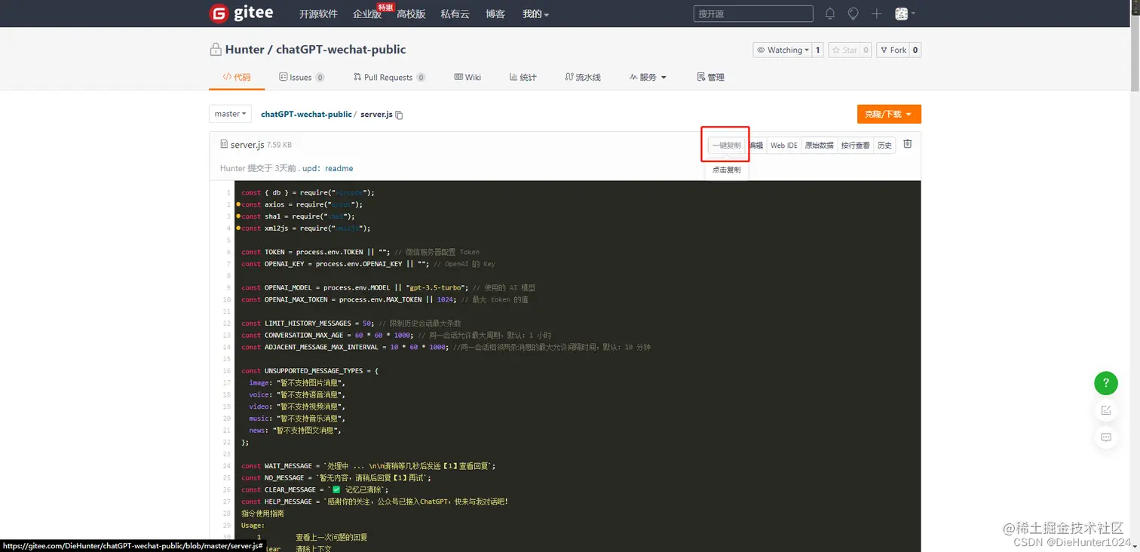Switch to the 流水线 tab

coord(583,77)
